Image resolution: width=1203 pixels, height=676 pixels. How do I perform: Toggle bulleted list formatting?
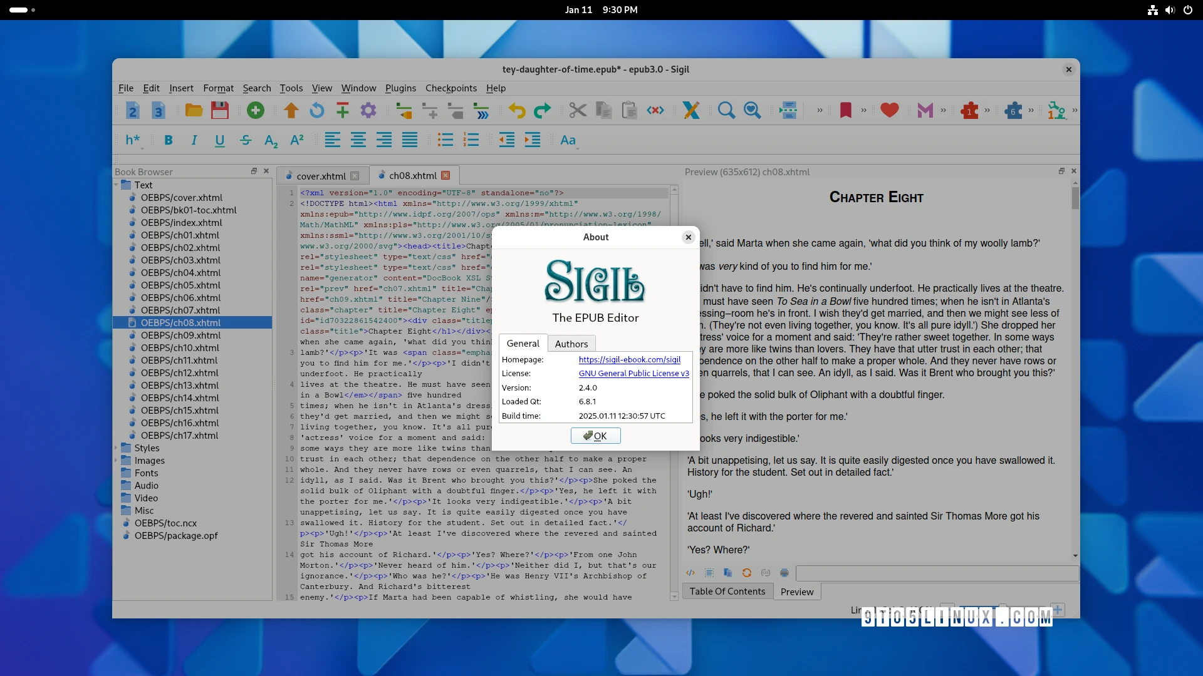pyautogui.click(x=445, y=140)
